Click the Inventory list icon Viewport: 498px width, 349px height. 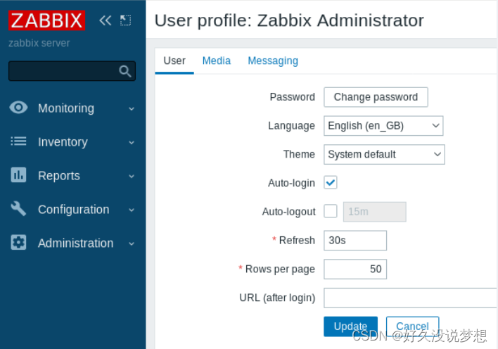pyautogui.click(x=18, y=141)
